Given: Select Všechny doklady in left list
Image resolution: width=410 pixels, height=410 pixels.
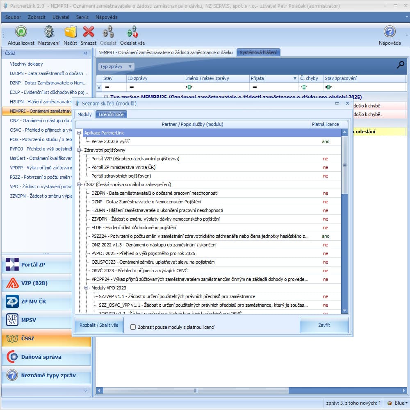Looking at the screenshot, I should (26, 64).
